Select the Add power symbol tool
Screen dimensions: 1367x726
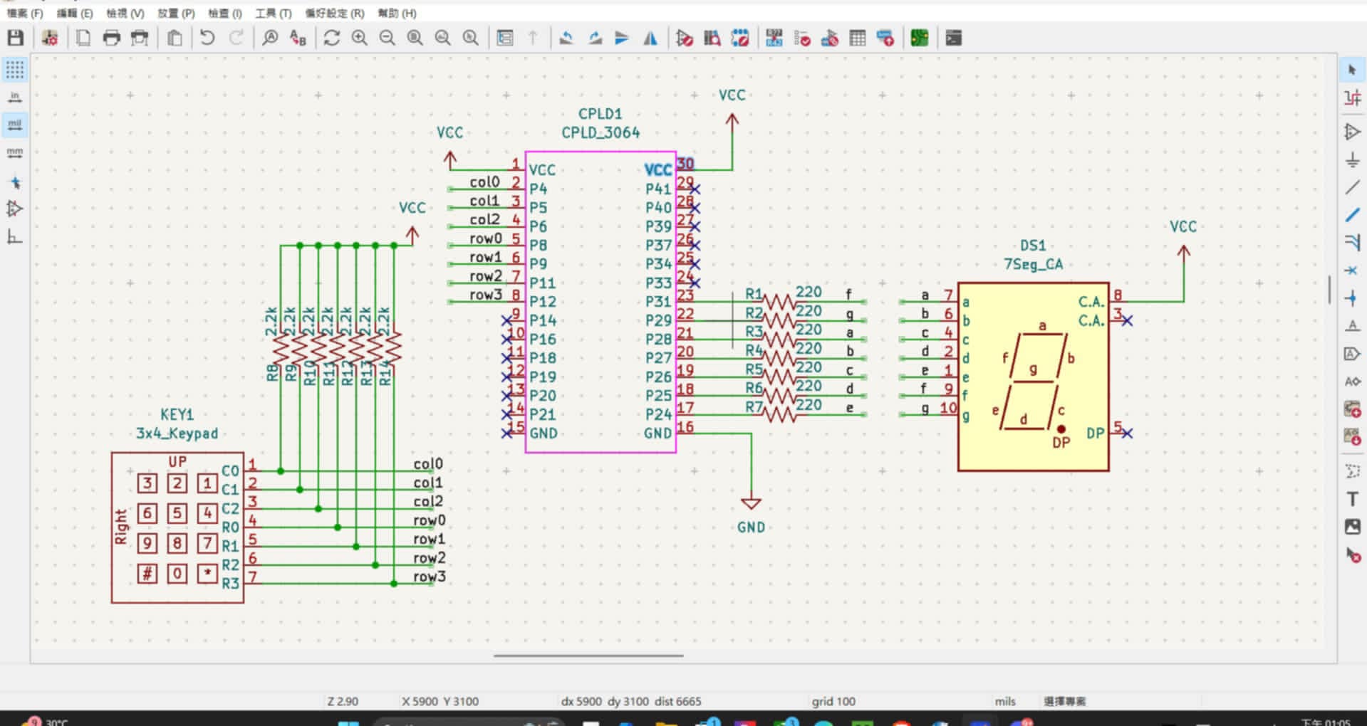click(1351, 161)
